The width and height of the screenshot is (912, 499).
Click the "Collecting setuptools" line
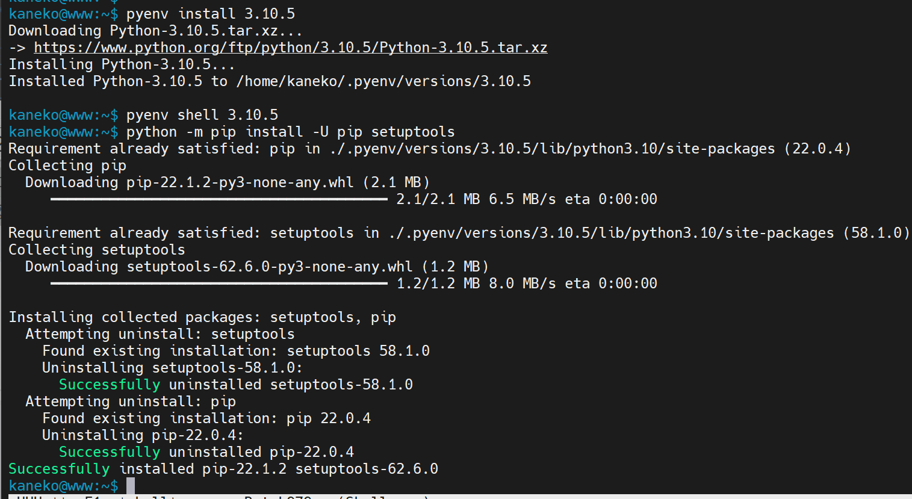tap(97, 250)
